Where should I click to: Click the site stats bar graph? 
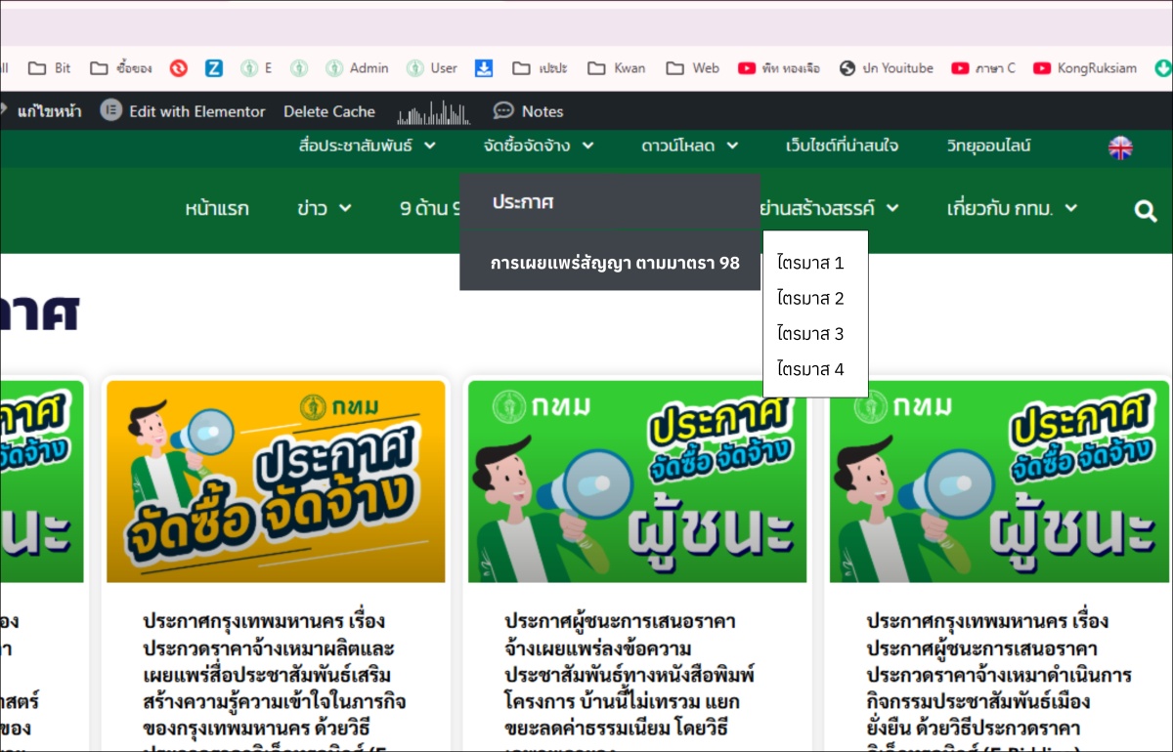(x=433, y=112)
